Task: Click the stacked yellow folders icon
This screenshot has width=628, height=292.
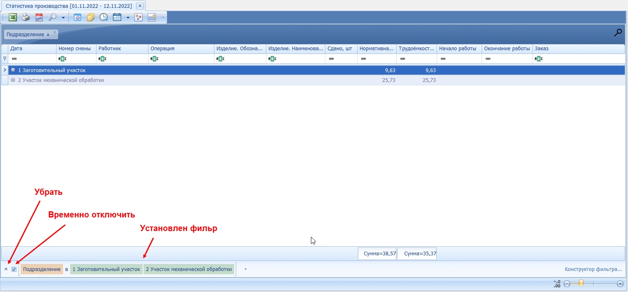Action: click(x=91, y=17)
